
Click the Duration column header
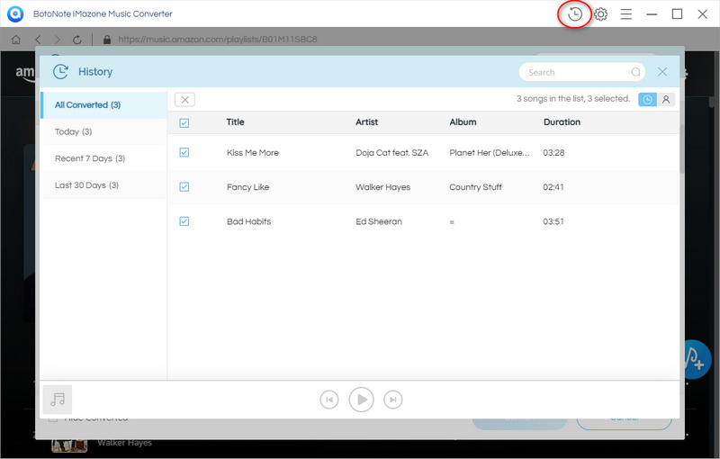tap(562, 122)
